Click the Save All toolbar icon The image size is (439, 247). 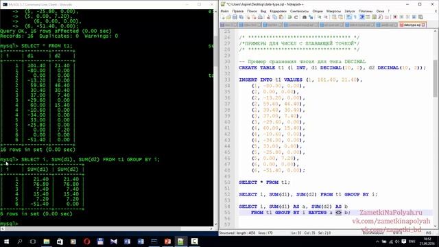(x=241, y=17)
